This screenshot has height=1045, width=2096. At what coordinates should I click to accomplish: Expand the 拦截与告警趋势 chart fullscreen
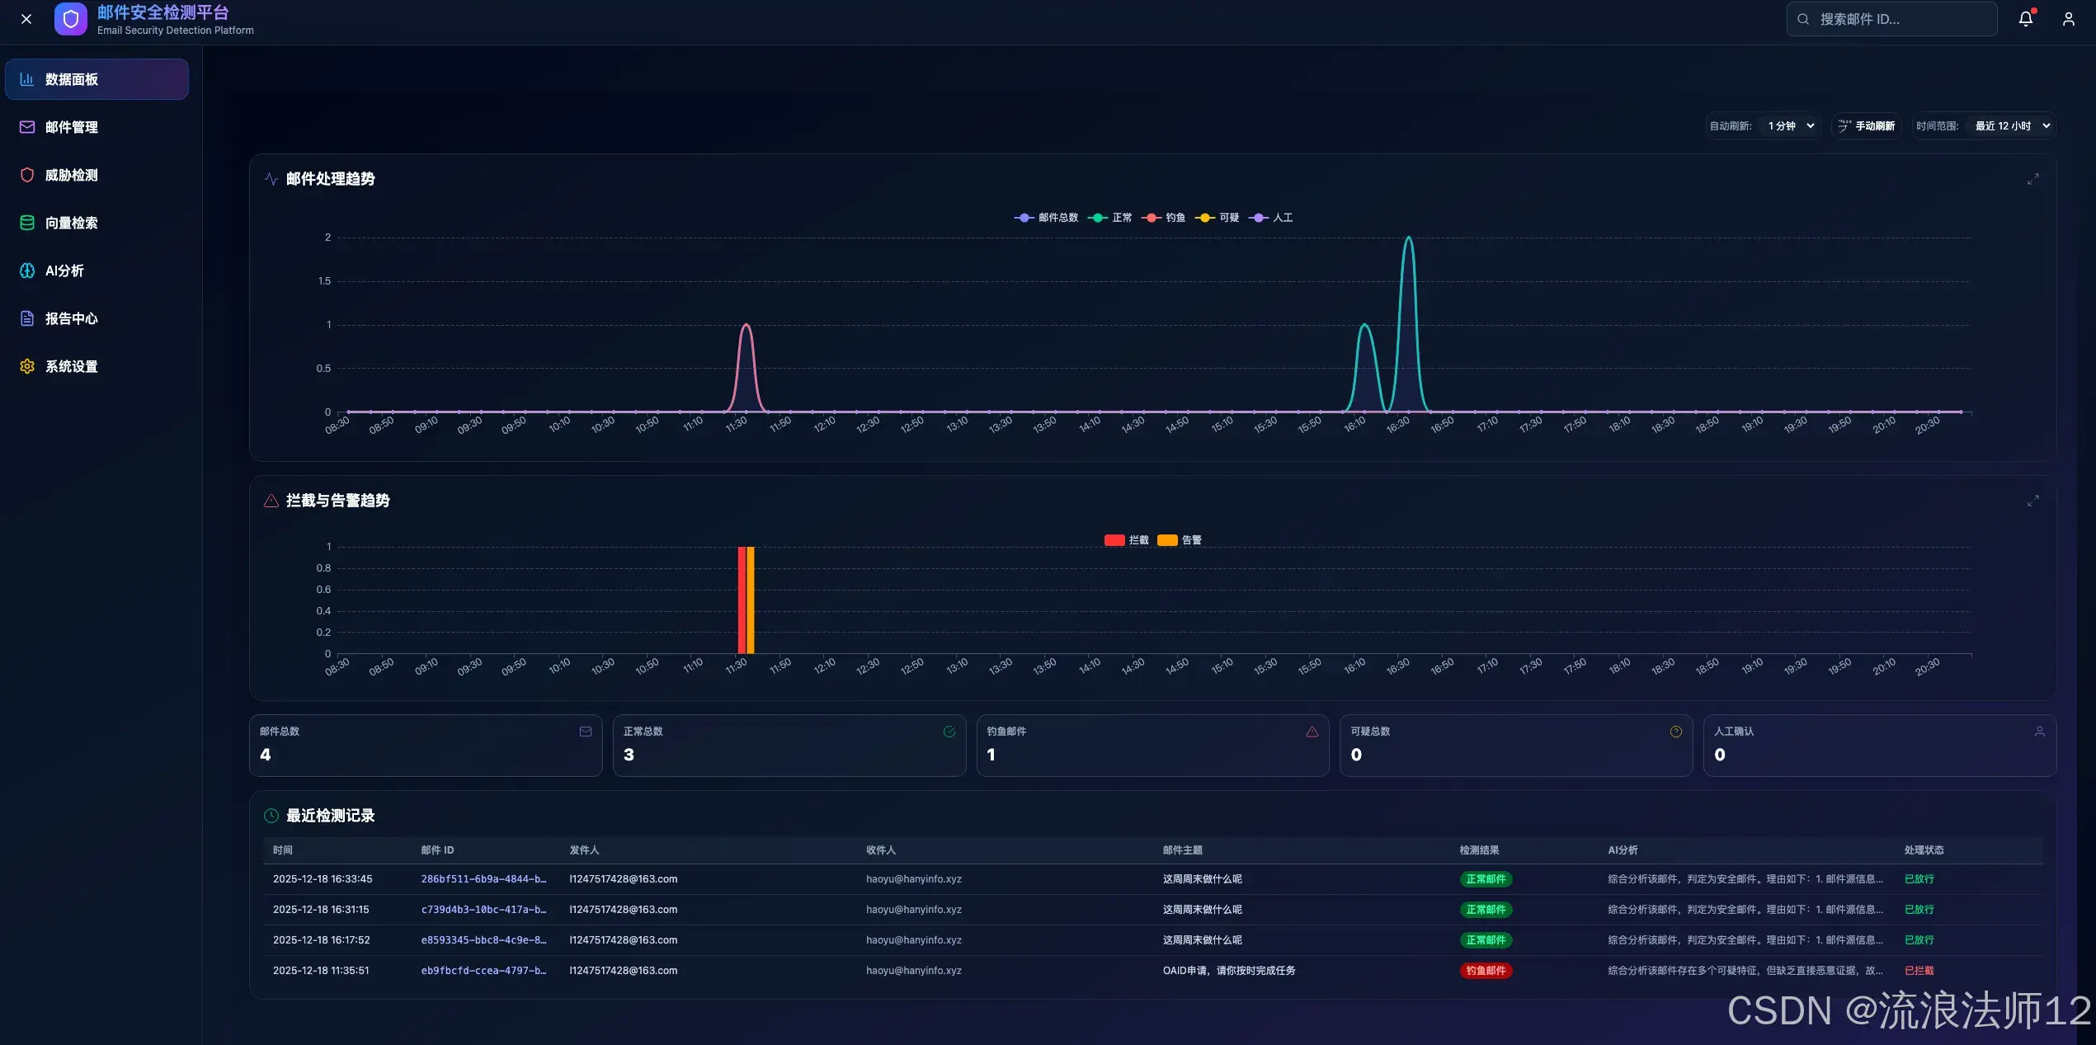2032,501
